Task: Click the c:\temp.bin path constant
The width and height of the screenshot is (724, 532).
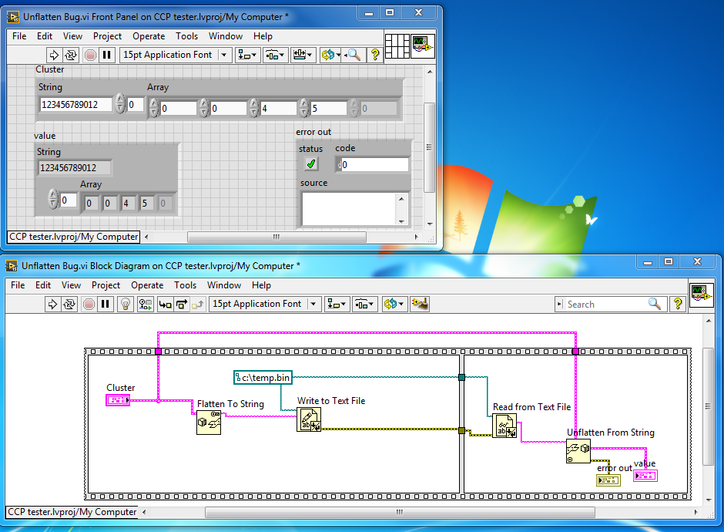Action: tap(263, 377)
